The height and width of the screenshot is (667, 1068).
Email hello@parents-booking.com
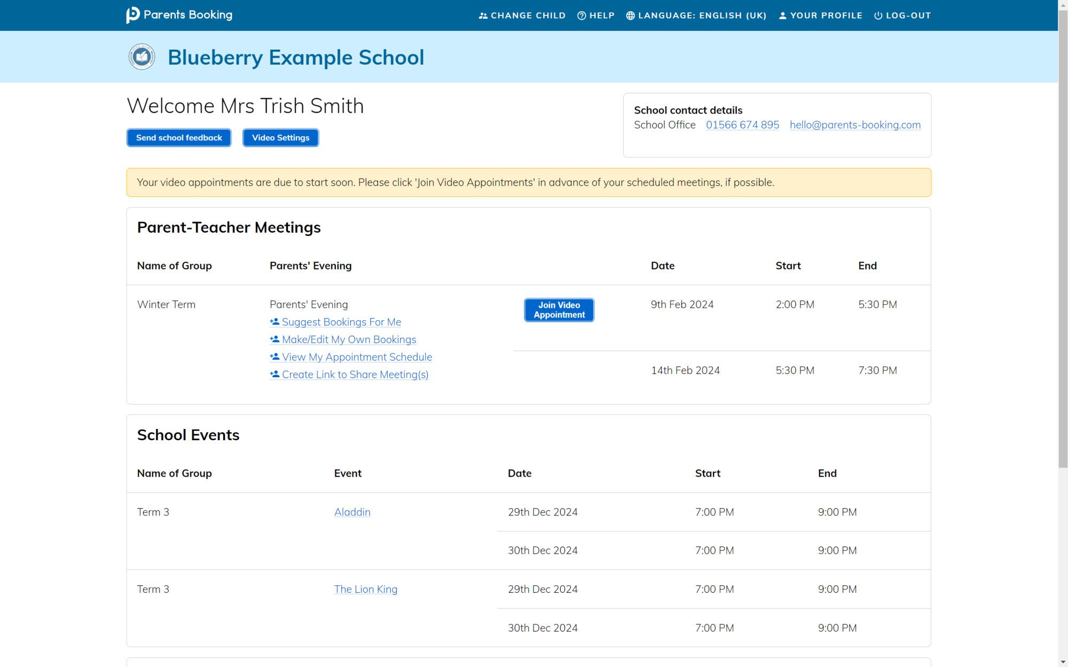click(855, 124)
